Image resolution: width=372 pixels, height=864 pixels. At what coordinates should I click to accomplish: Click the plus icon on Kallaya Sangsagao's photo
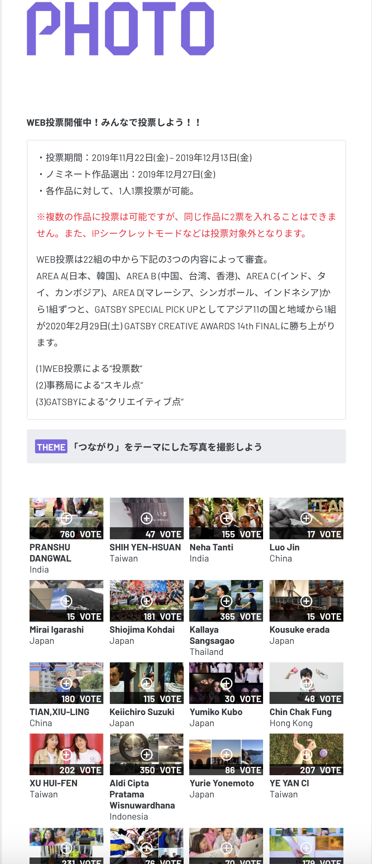(x=226, y=601)
